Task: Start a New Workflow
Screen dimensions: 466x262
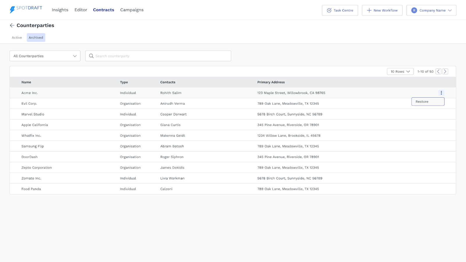Action: (382, 10)
